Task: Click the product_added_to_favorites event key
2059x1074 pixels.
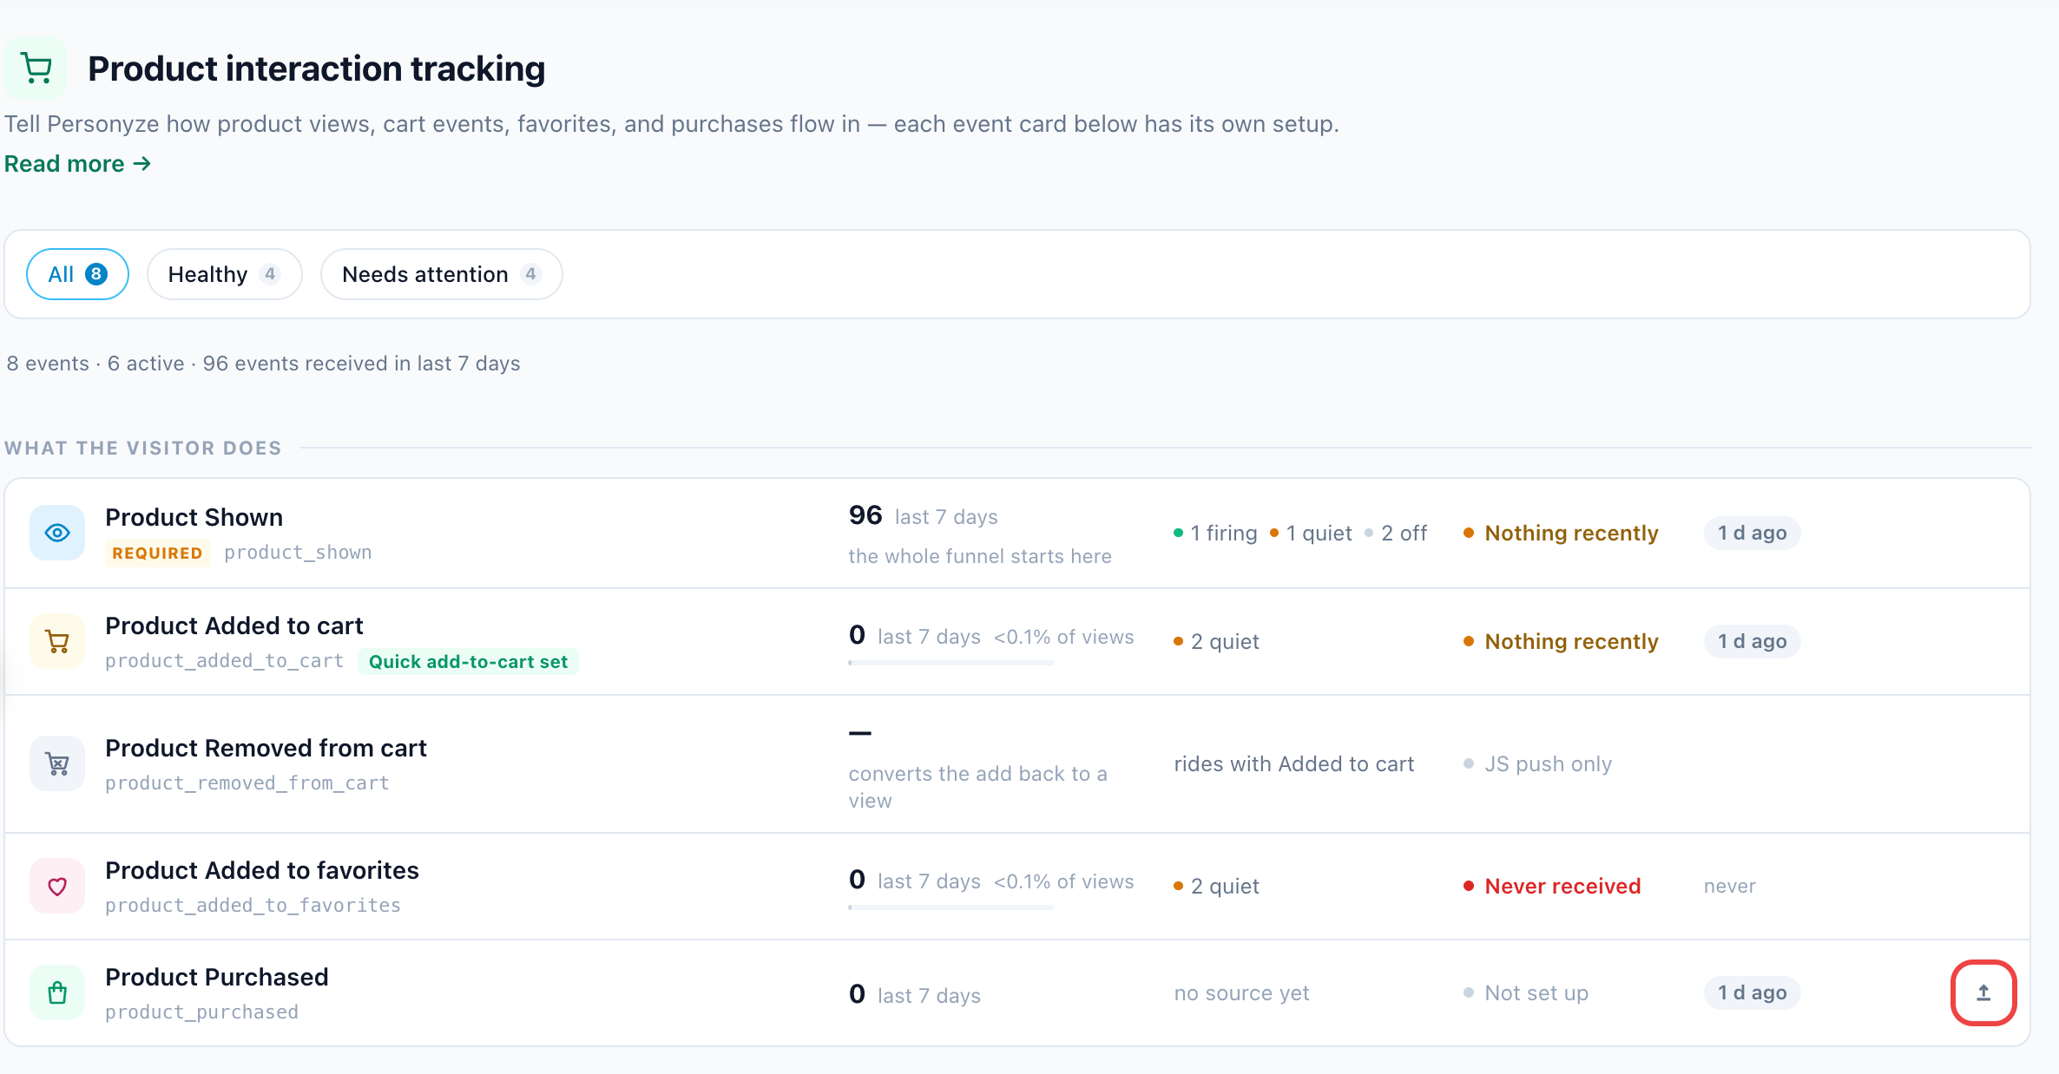Action: (x=253, y=906)
